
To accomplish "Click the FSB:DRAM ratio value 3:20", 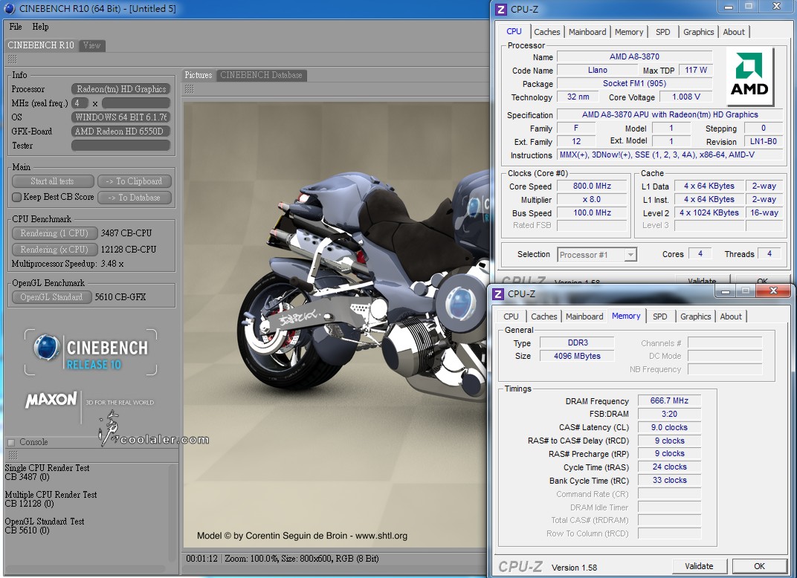I will (x=669, y=414).
